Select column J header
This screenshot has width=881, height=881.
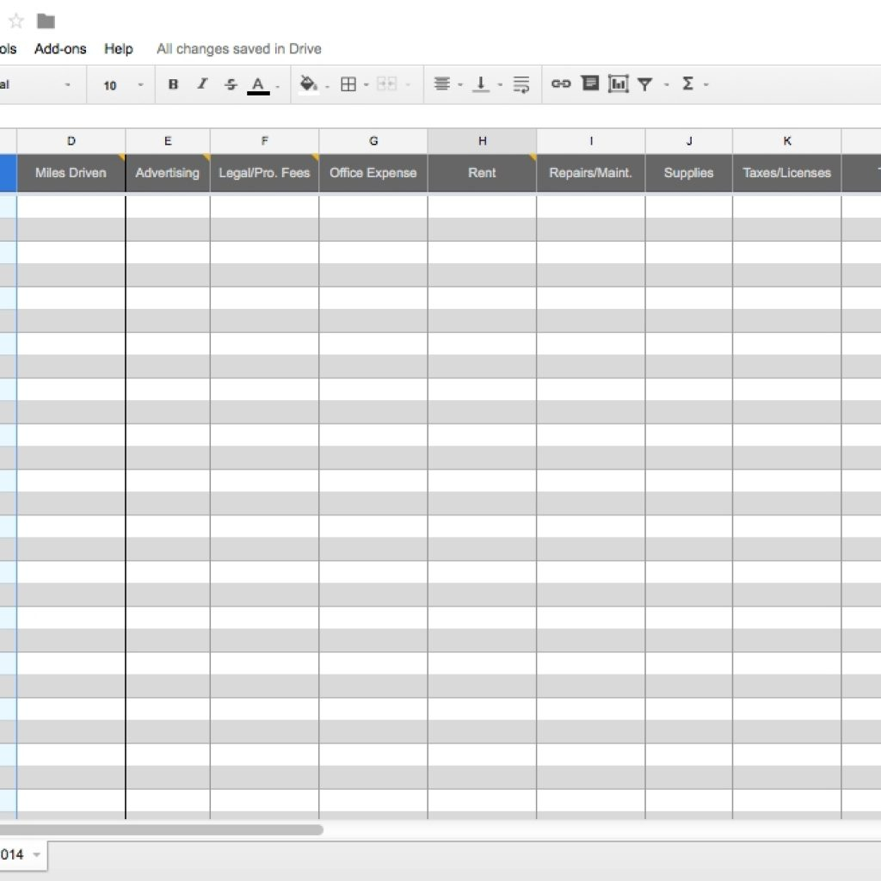689,141
